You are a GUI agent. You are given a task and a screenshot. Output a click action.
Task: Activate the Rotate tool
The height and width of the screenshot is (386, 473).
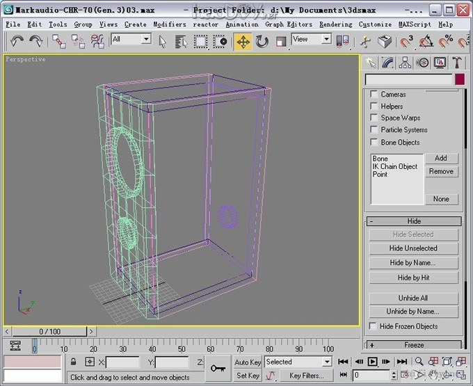pos(262,42)
